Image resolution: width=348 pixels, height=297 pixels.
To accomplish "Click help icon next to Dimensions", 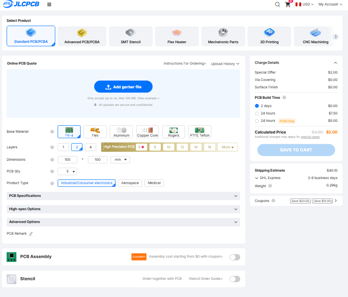I will 52,160.
